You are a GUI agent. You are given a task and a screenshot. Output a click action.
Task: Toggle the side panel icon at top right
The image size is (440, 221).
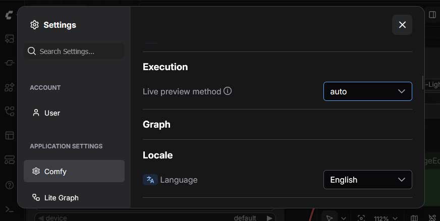click(x=432, y=15)
